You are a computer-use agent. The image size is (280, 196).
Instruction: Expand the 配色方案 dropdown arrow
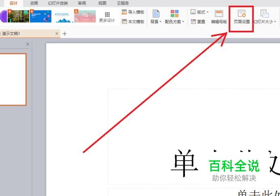(x=183, y=21)
